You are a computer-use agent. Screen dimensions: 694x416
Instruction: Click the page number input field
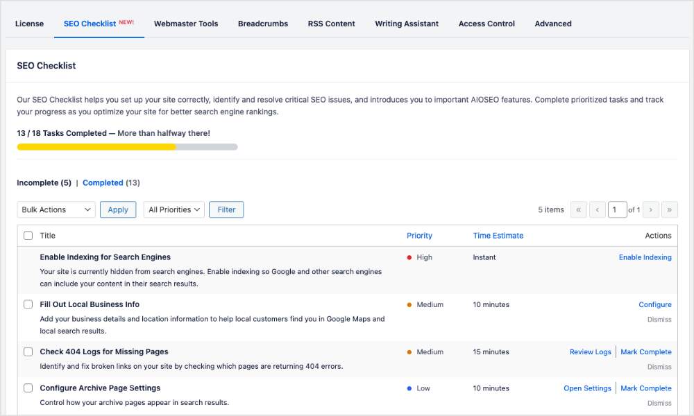pos(617,209)
